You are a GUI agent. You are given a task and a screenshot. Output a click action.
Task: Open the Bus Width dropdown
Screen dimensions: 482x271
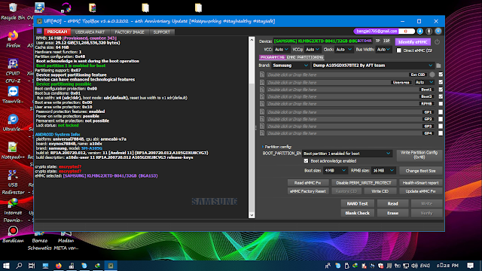[383, 50]
